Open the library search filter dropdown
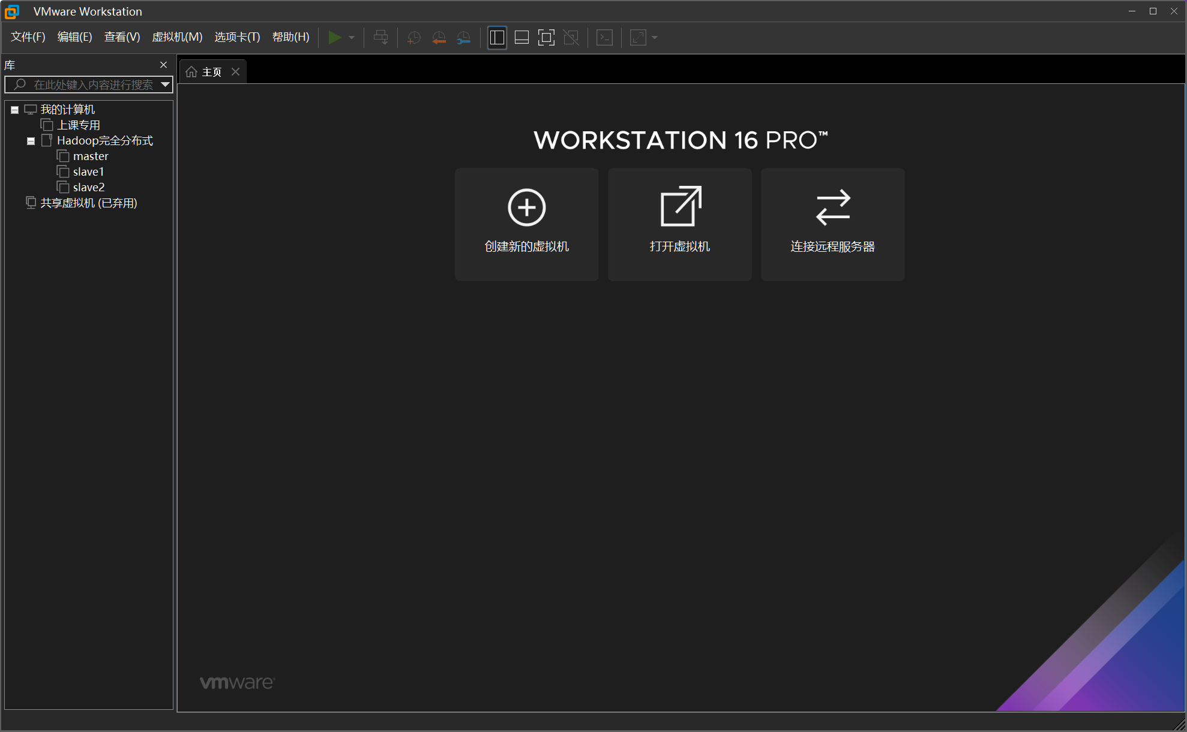The image size is (1187, 732). (x=165, y=85)
